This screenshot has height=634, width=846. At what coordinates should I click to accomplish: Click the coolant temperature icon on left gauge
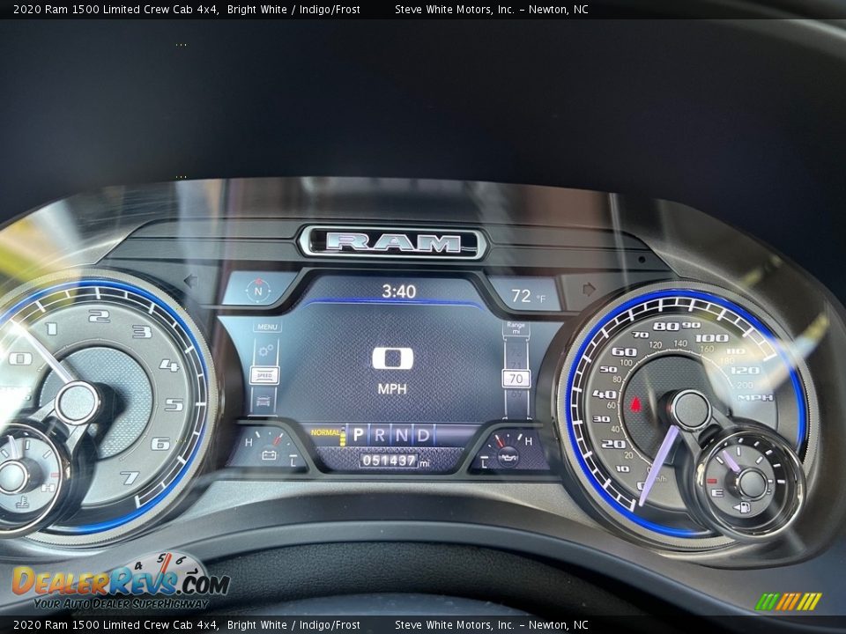click(22, 504)
